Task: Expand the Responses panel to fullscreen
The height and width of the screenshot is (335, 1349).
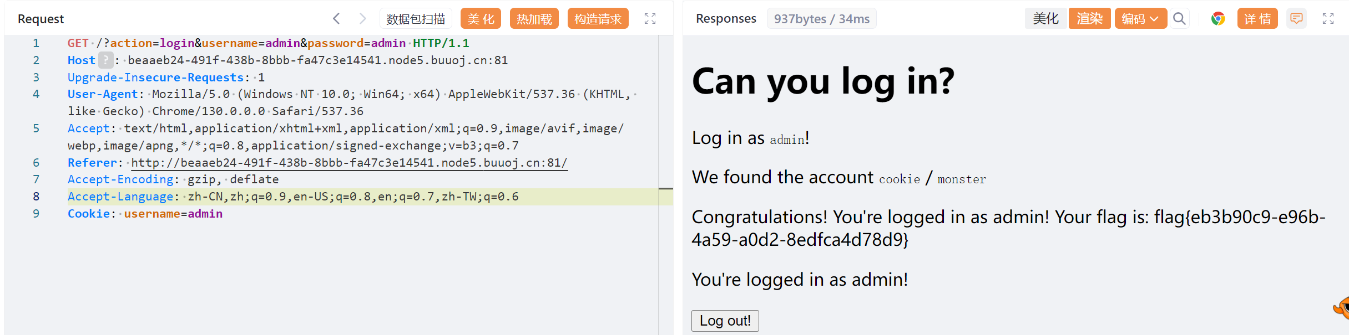Action: click(1328, 19)
